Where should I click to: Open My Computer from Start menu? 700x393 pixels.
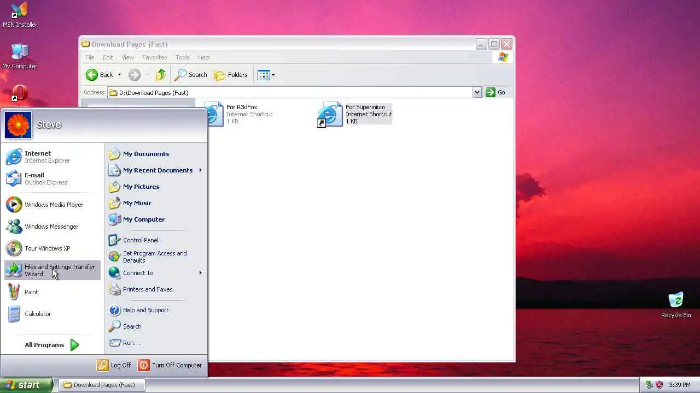pyautogui.click(x=155, y=219)
